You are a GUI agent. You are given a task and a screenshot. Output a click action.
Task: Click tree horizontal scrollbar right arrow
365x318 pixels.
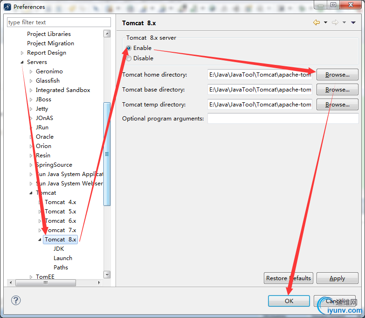(x=99, y=283)
